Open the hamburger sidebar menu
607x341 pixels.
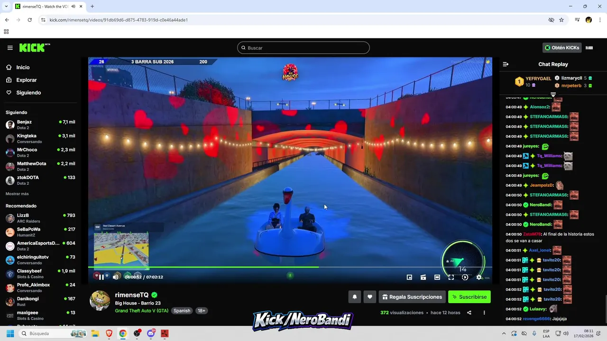tap(10, 48)
